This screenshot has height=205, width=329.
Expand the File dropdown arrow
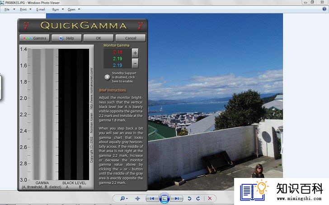14,9
